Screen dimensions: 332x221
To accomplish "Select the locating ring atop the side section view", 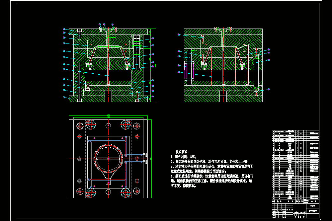I will [x=223, y=29].
